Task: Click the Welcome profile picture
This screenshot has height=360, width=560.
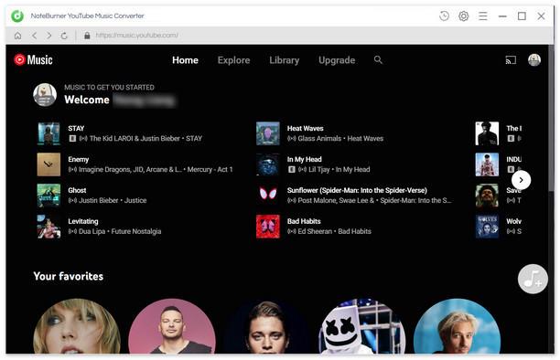Action: (x=45, y=95)
